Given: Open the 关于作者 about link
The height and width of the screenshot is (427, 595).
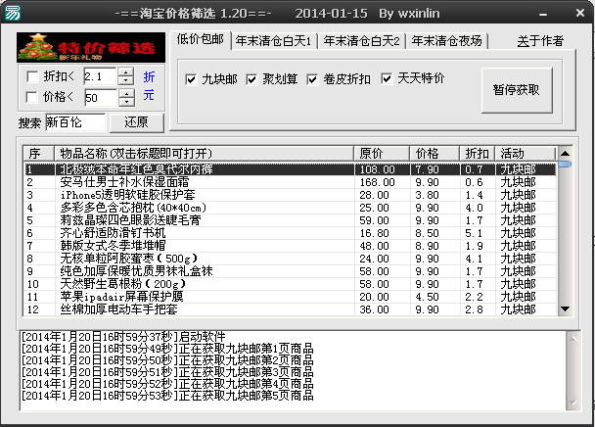Looking at the screenshot, I should pos(540,41).
